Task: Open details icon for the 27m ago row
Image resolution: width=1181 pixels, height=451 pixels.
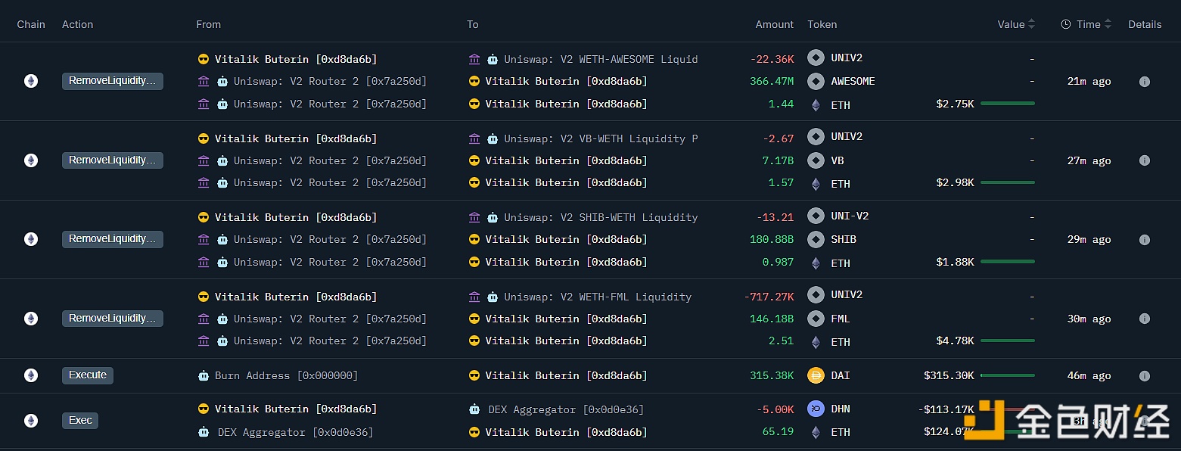Action: tap(1144, 160)
